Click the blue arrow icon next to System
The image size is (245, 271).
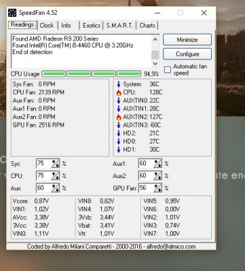click(119, 85)
